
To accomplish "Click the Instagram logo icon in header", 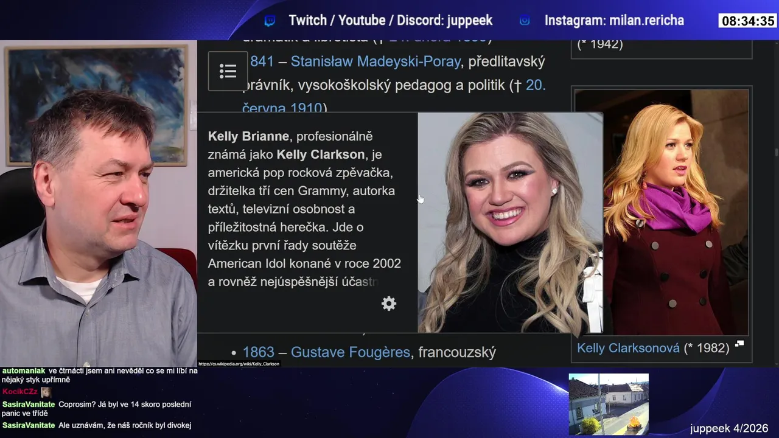I will click(525, 21).
